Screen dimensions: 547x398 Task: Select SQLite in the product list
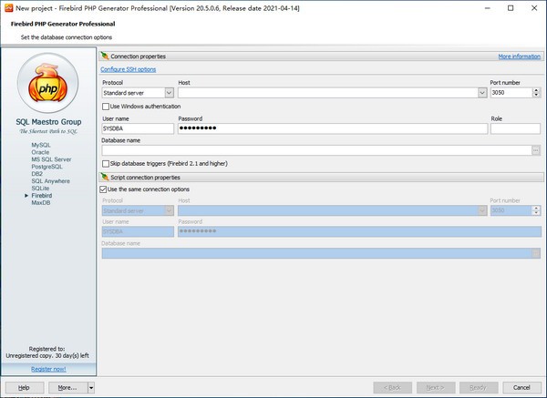click(40, 189)
